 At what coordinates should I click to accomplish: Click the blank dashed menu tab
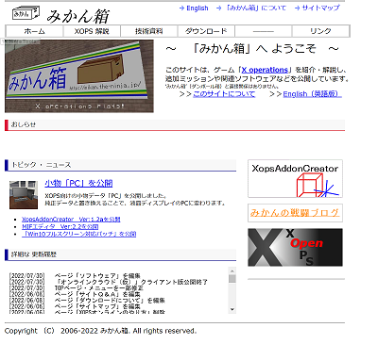pos(264,31)
